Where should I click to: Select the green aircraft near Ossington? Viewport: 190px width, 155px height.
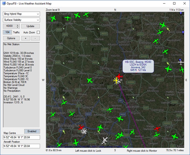point(160,32)
